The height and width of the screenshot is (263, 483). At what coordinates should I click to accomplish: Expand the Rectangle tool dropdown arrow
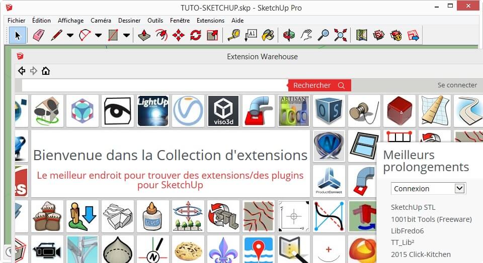click(126, 35)
